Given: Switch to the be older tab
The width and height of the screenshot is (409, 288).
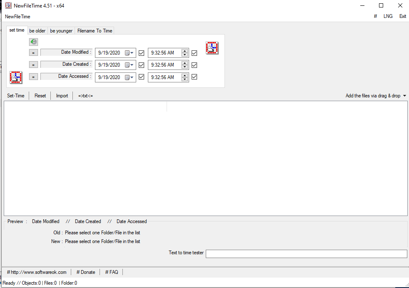Looking at the screenshot, I should (37, 31).
